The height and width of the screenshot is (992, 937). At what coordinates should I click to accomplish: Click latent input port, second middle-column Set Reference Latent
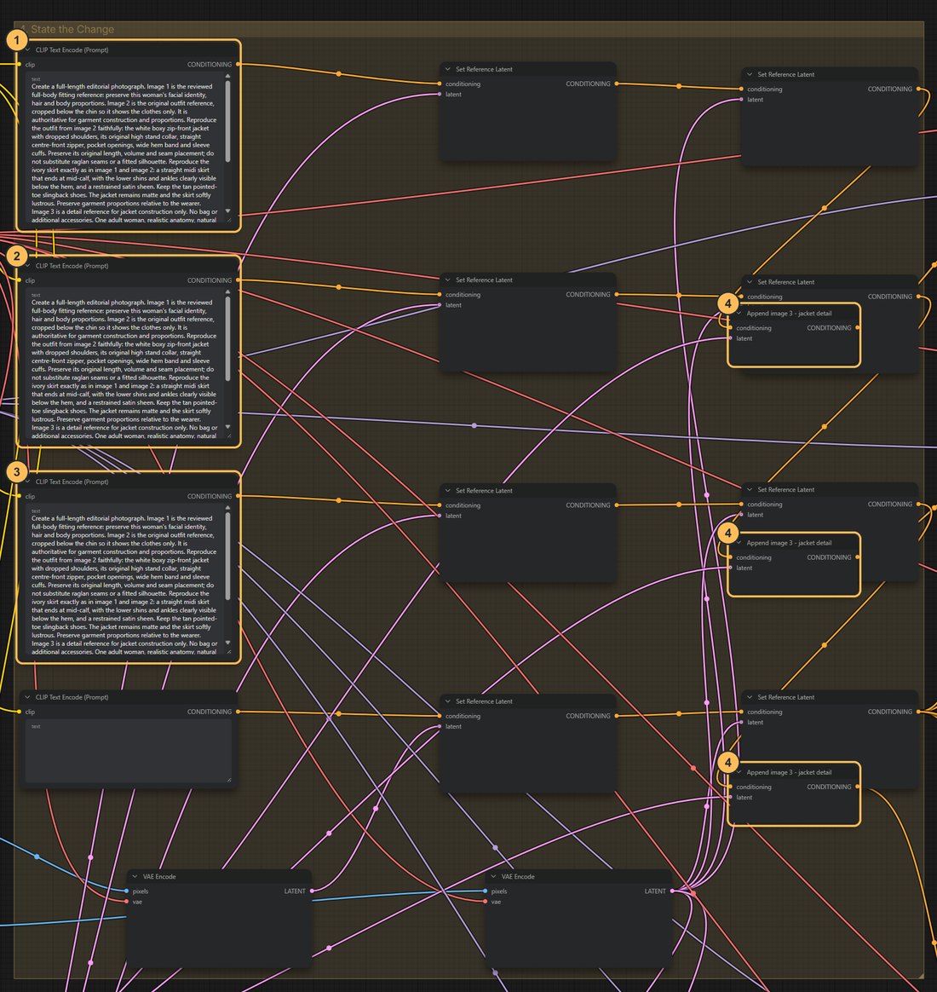(440, 305)
